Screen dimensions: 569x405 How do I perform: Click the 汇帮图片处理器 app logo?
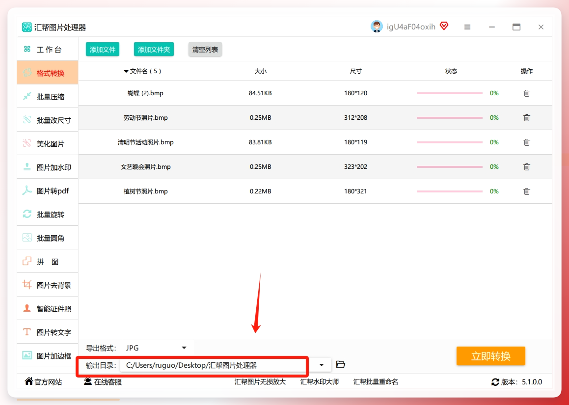27,27
